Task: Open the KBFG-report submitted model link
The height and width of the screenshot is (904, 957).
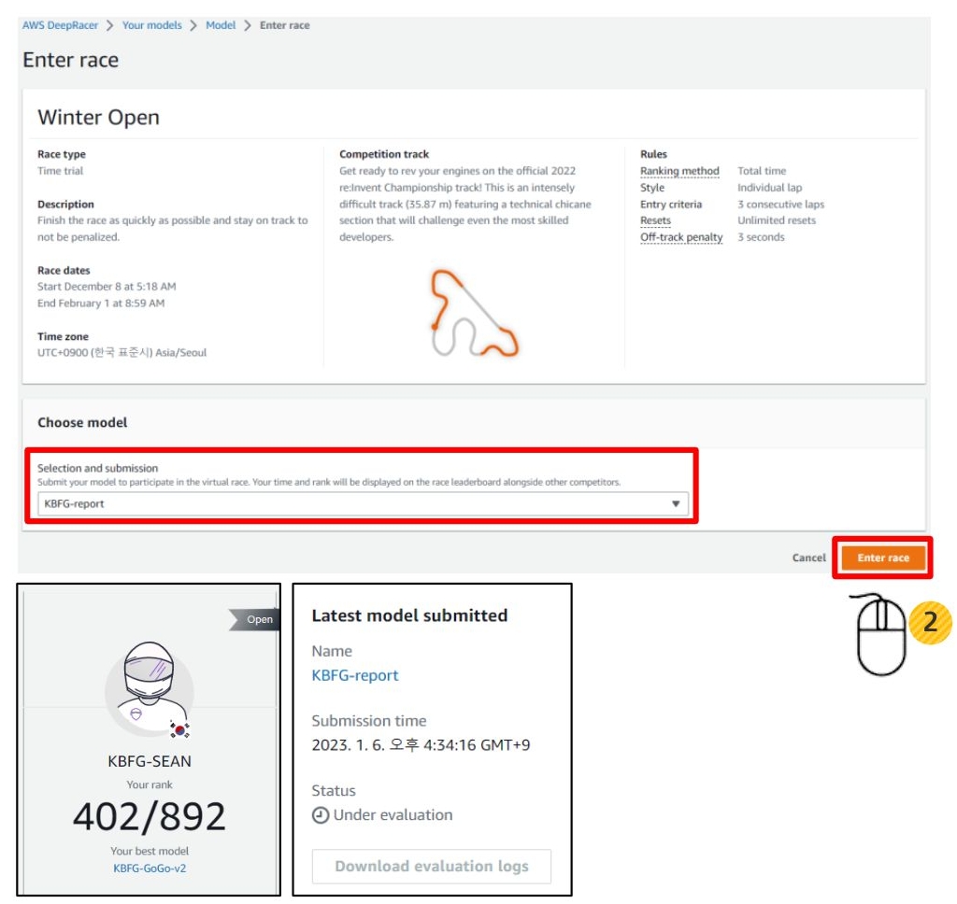Action: coord(355,675)
